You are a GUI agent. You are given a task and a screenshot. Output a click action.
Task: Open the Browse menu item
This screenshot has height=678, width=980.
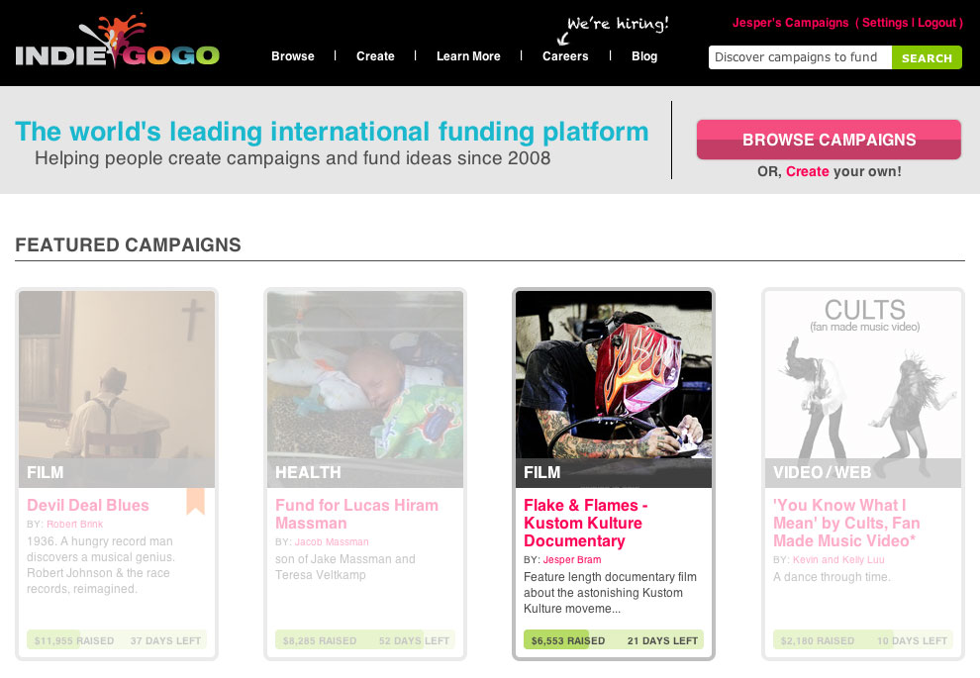point(292,56)
